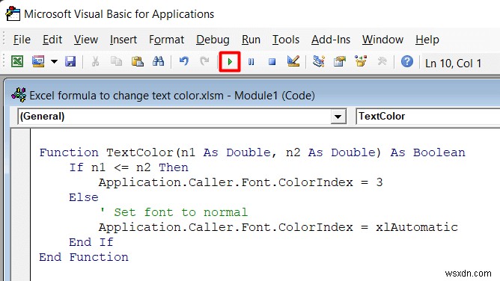This screenshot has height=281, width=500.
Task: Click the 'If n1 <= n2 Then' line
Action: (129, 167)
